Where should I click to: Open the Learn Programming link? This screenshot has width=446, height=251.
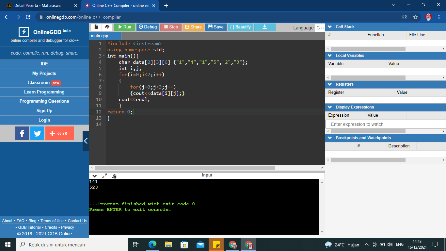pos(44,92)
